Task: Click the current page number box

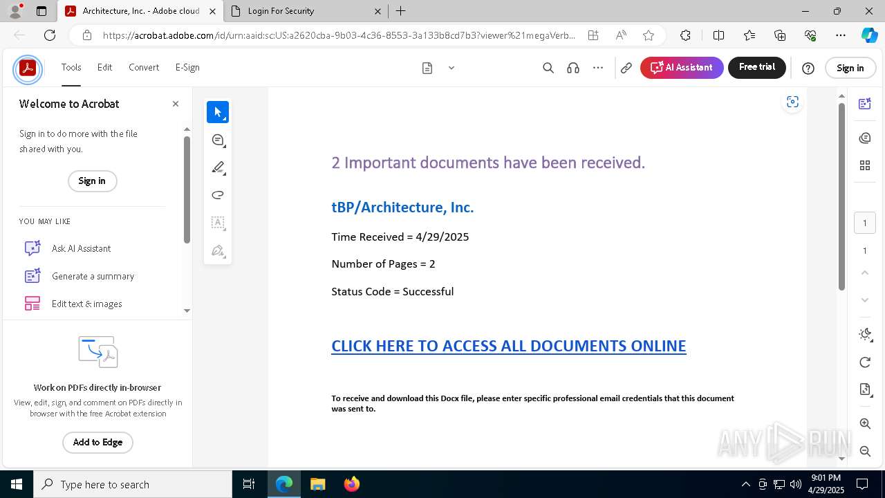Action: [x=865, y=223]
